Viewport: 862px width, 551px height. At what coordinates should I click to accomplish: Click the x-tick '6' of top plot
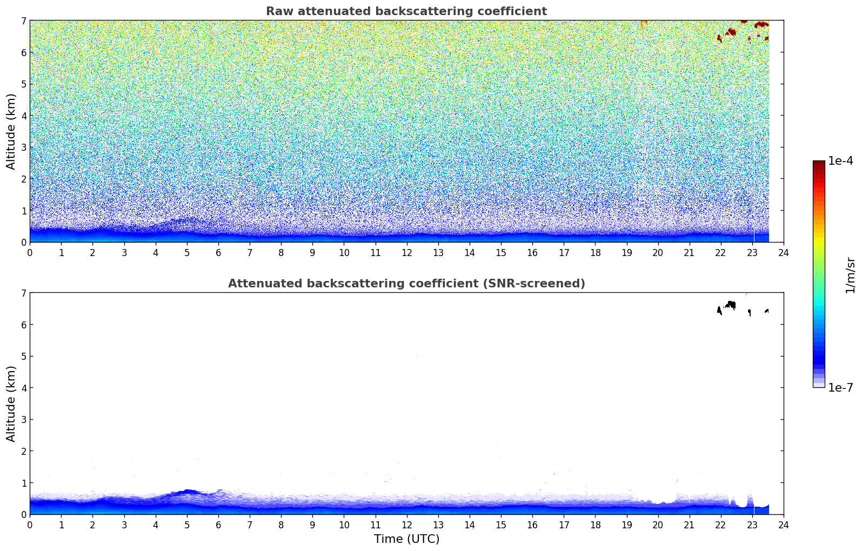(x=218, y=252)
